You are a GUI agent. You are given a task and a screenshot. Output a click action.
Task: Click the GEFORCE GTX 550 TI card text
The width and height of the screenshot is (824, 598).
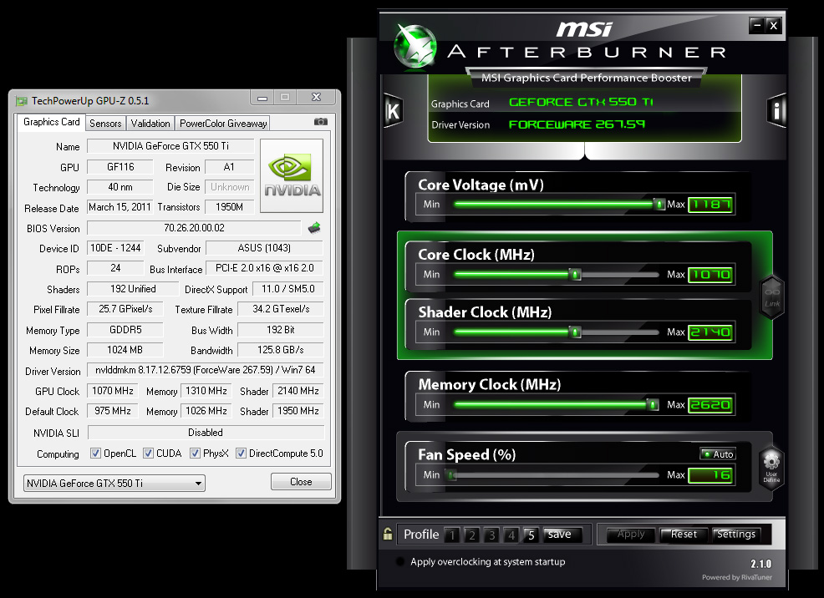point(581,102)
